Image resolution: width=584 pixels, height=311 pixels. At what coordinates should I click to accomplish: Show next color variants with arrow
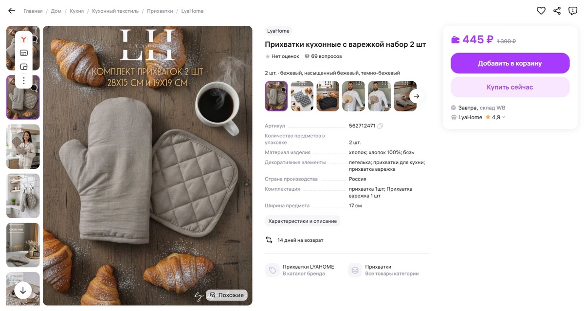(x=416, y=96)
